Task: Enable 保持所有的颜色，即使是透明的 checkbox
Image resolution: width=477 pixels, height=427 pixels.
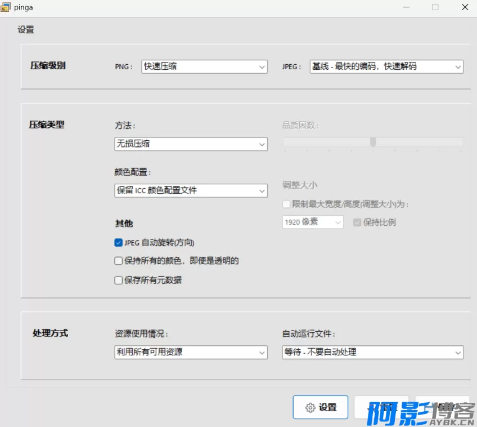Action: coord(119,261)
